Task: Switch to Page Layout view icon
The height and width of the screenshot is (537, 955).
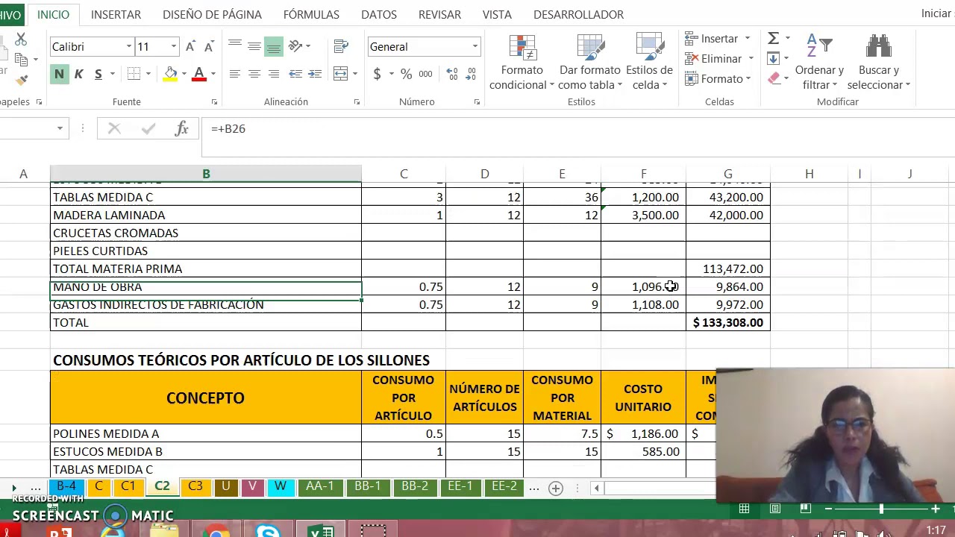Action: pyautogui.click(x=775, y=509)
